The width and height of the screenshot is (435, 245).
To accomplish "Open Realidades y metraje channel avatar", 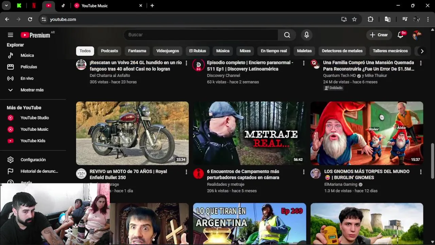I will tap(198, 174).
